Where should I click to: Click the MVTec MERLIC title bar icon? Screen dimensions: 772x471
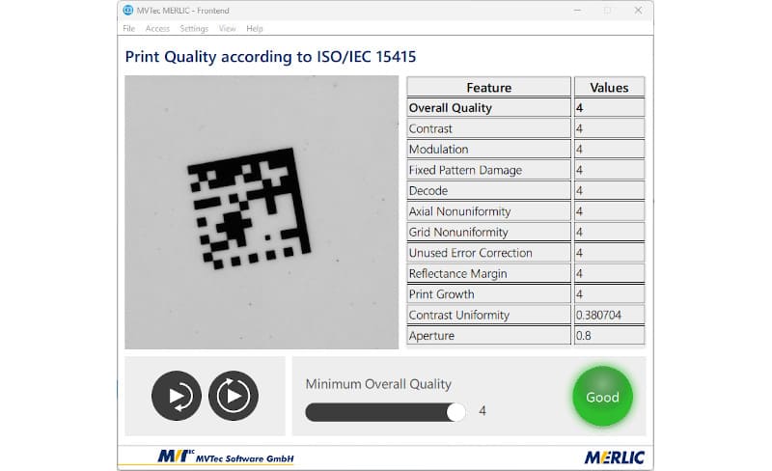coord(128,10)
